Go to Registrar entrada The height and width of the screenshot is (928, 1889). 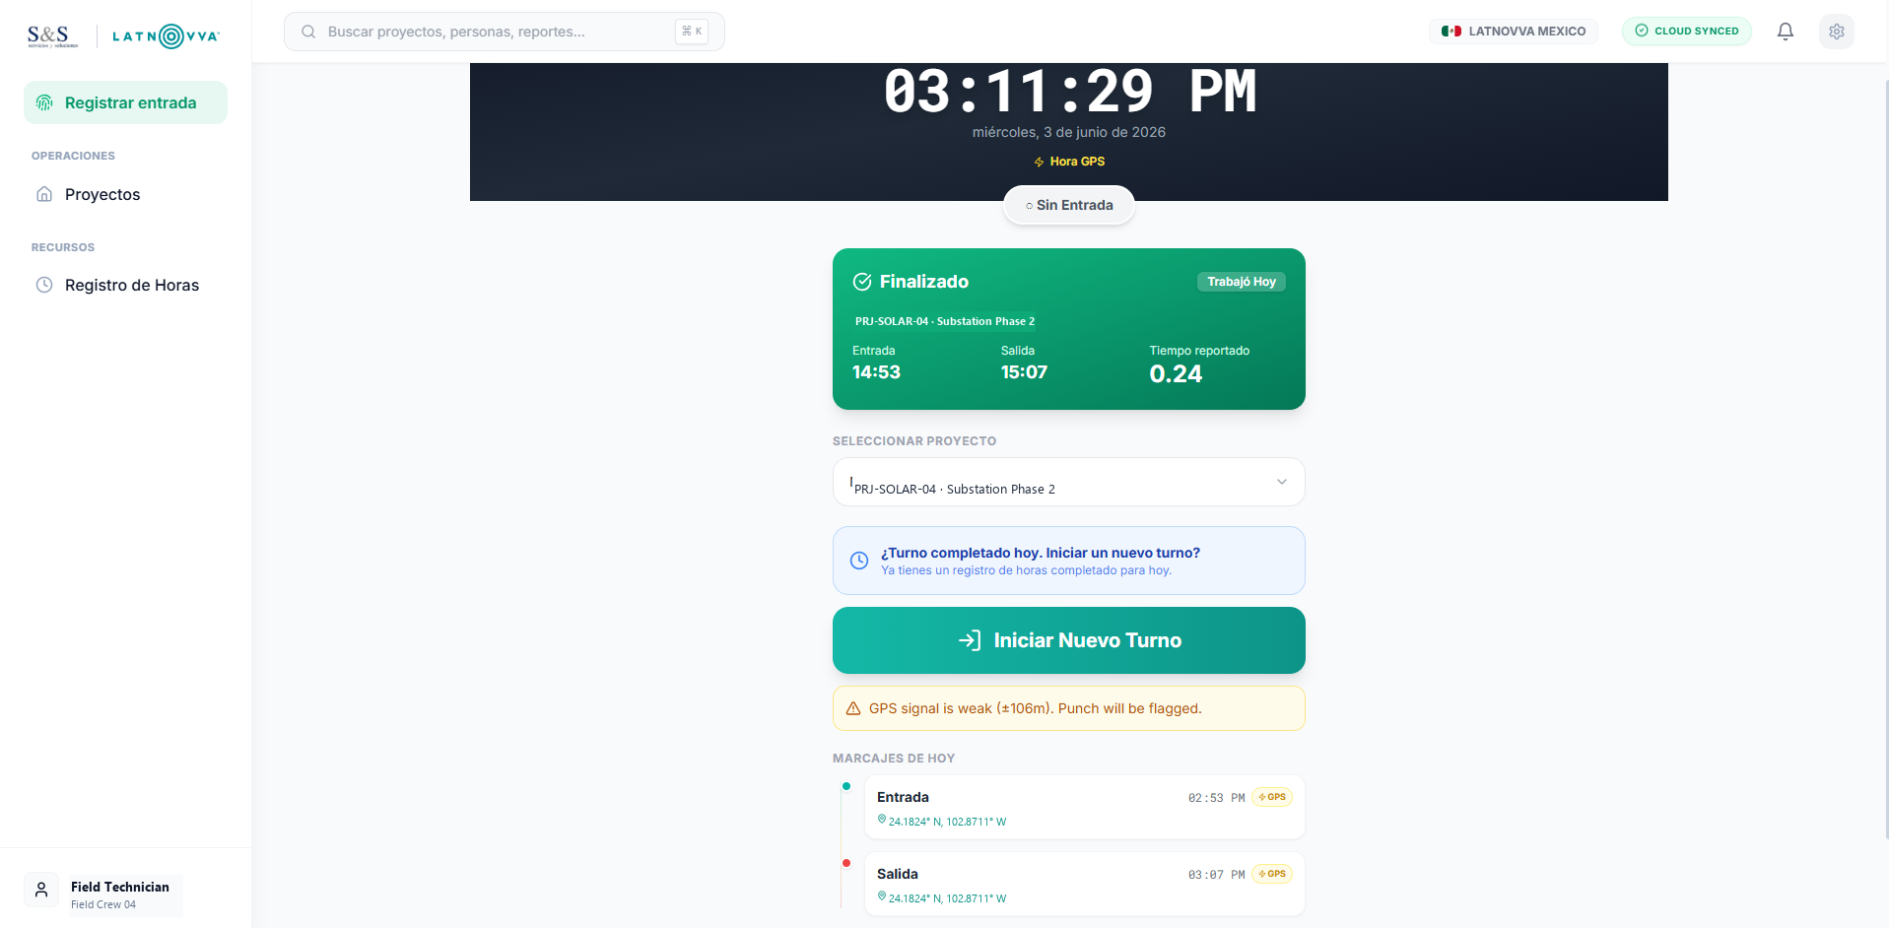pos(125,102)
